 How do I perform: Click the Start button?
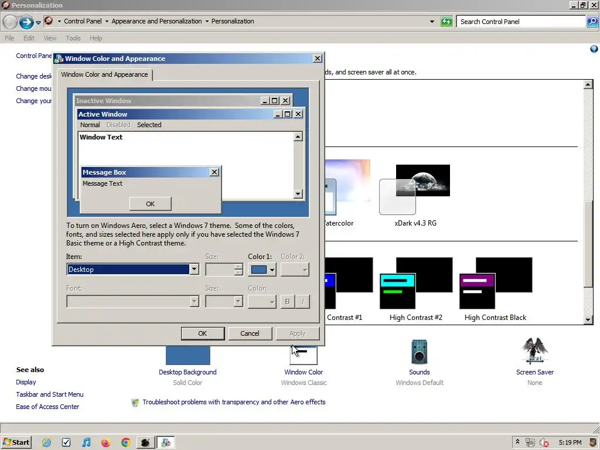16,442
